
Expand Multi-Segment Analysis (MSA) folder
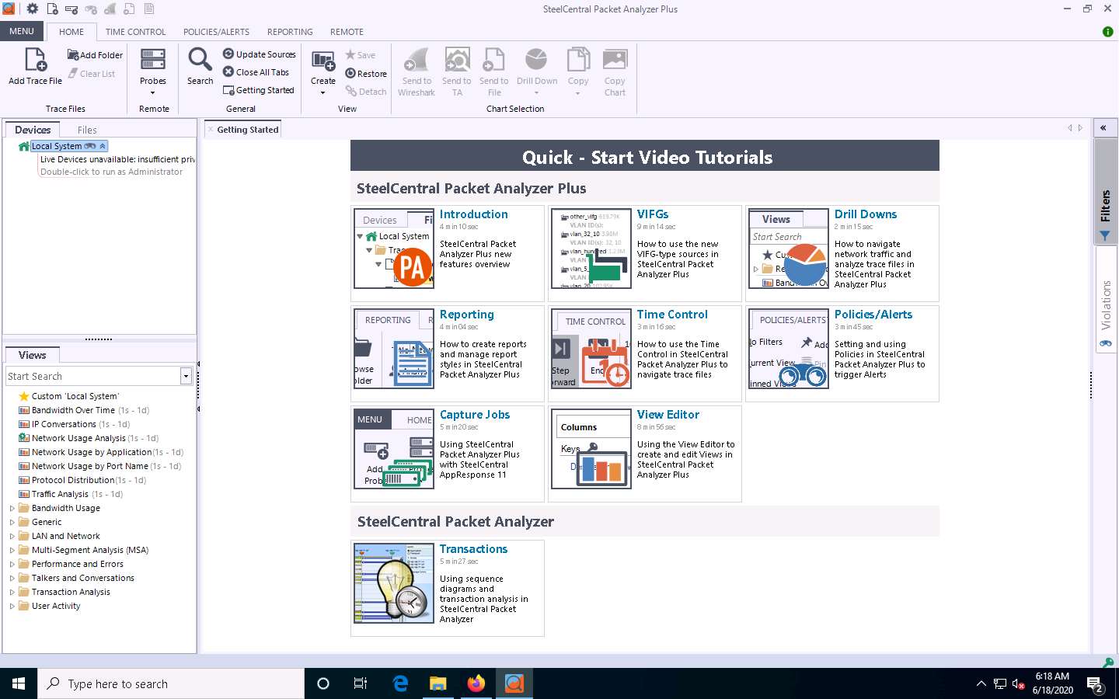tap(12, 550)
